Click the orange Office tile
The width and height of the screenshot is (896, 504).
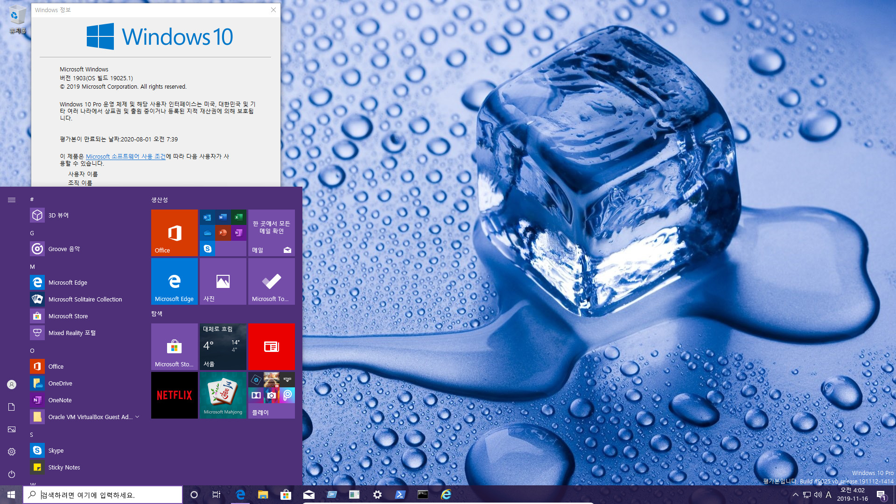175,233
